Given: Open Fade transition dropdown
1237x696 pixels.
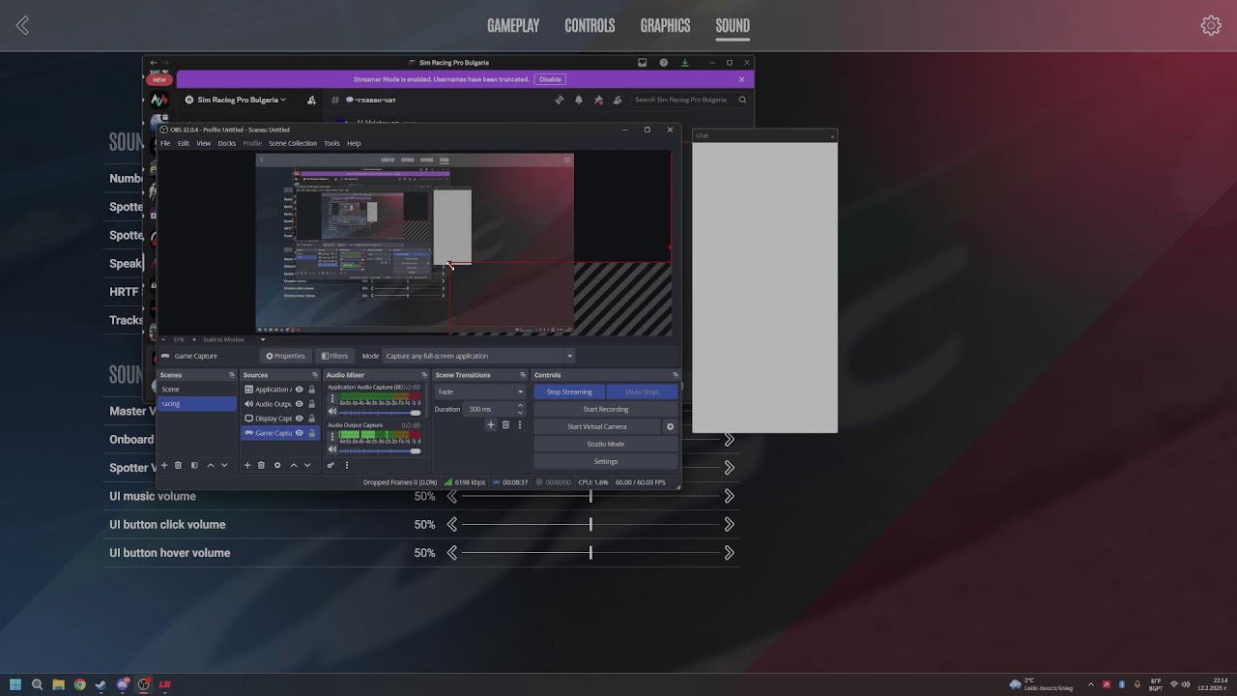Looking at the screenshot, I should (x=480, y=391).
